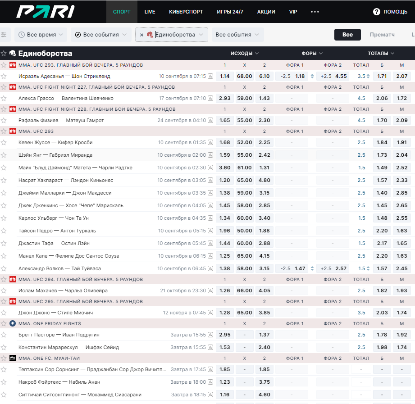The height and width of the screenshot is (404, 415).
Task: Open statistics icon for Шэйн Янг match
Action: pos(210,155)
